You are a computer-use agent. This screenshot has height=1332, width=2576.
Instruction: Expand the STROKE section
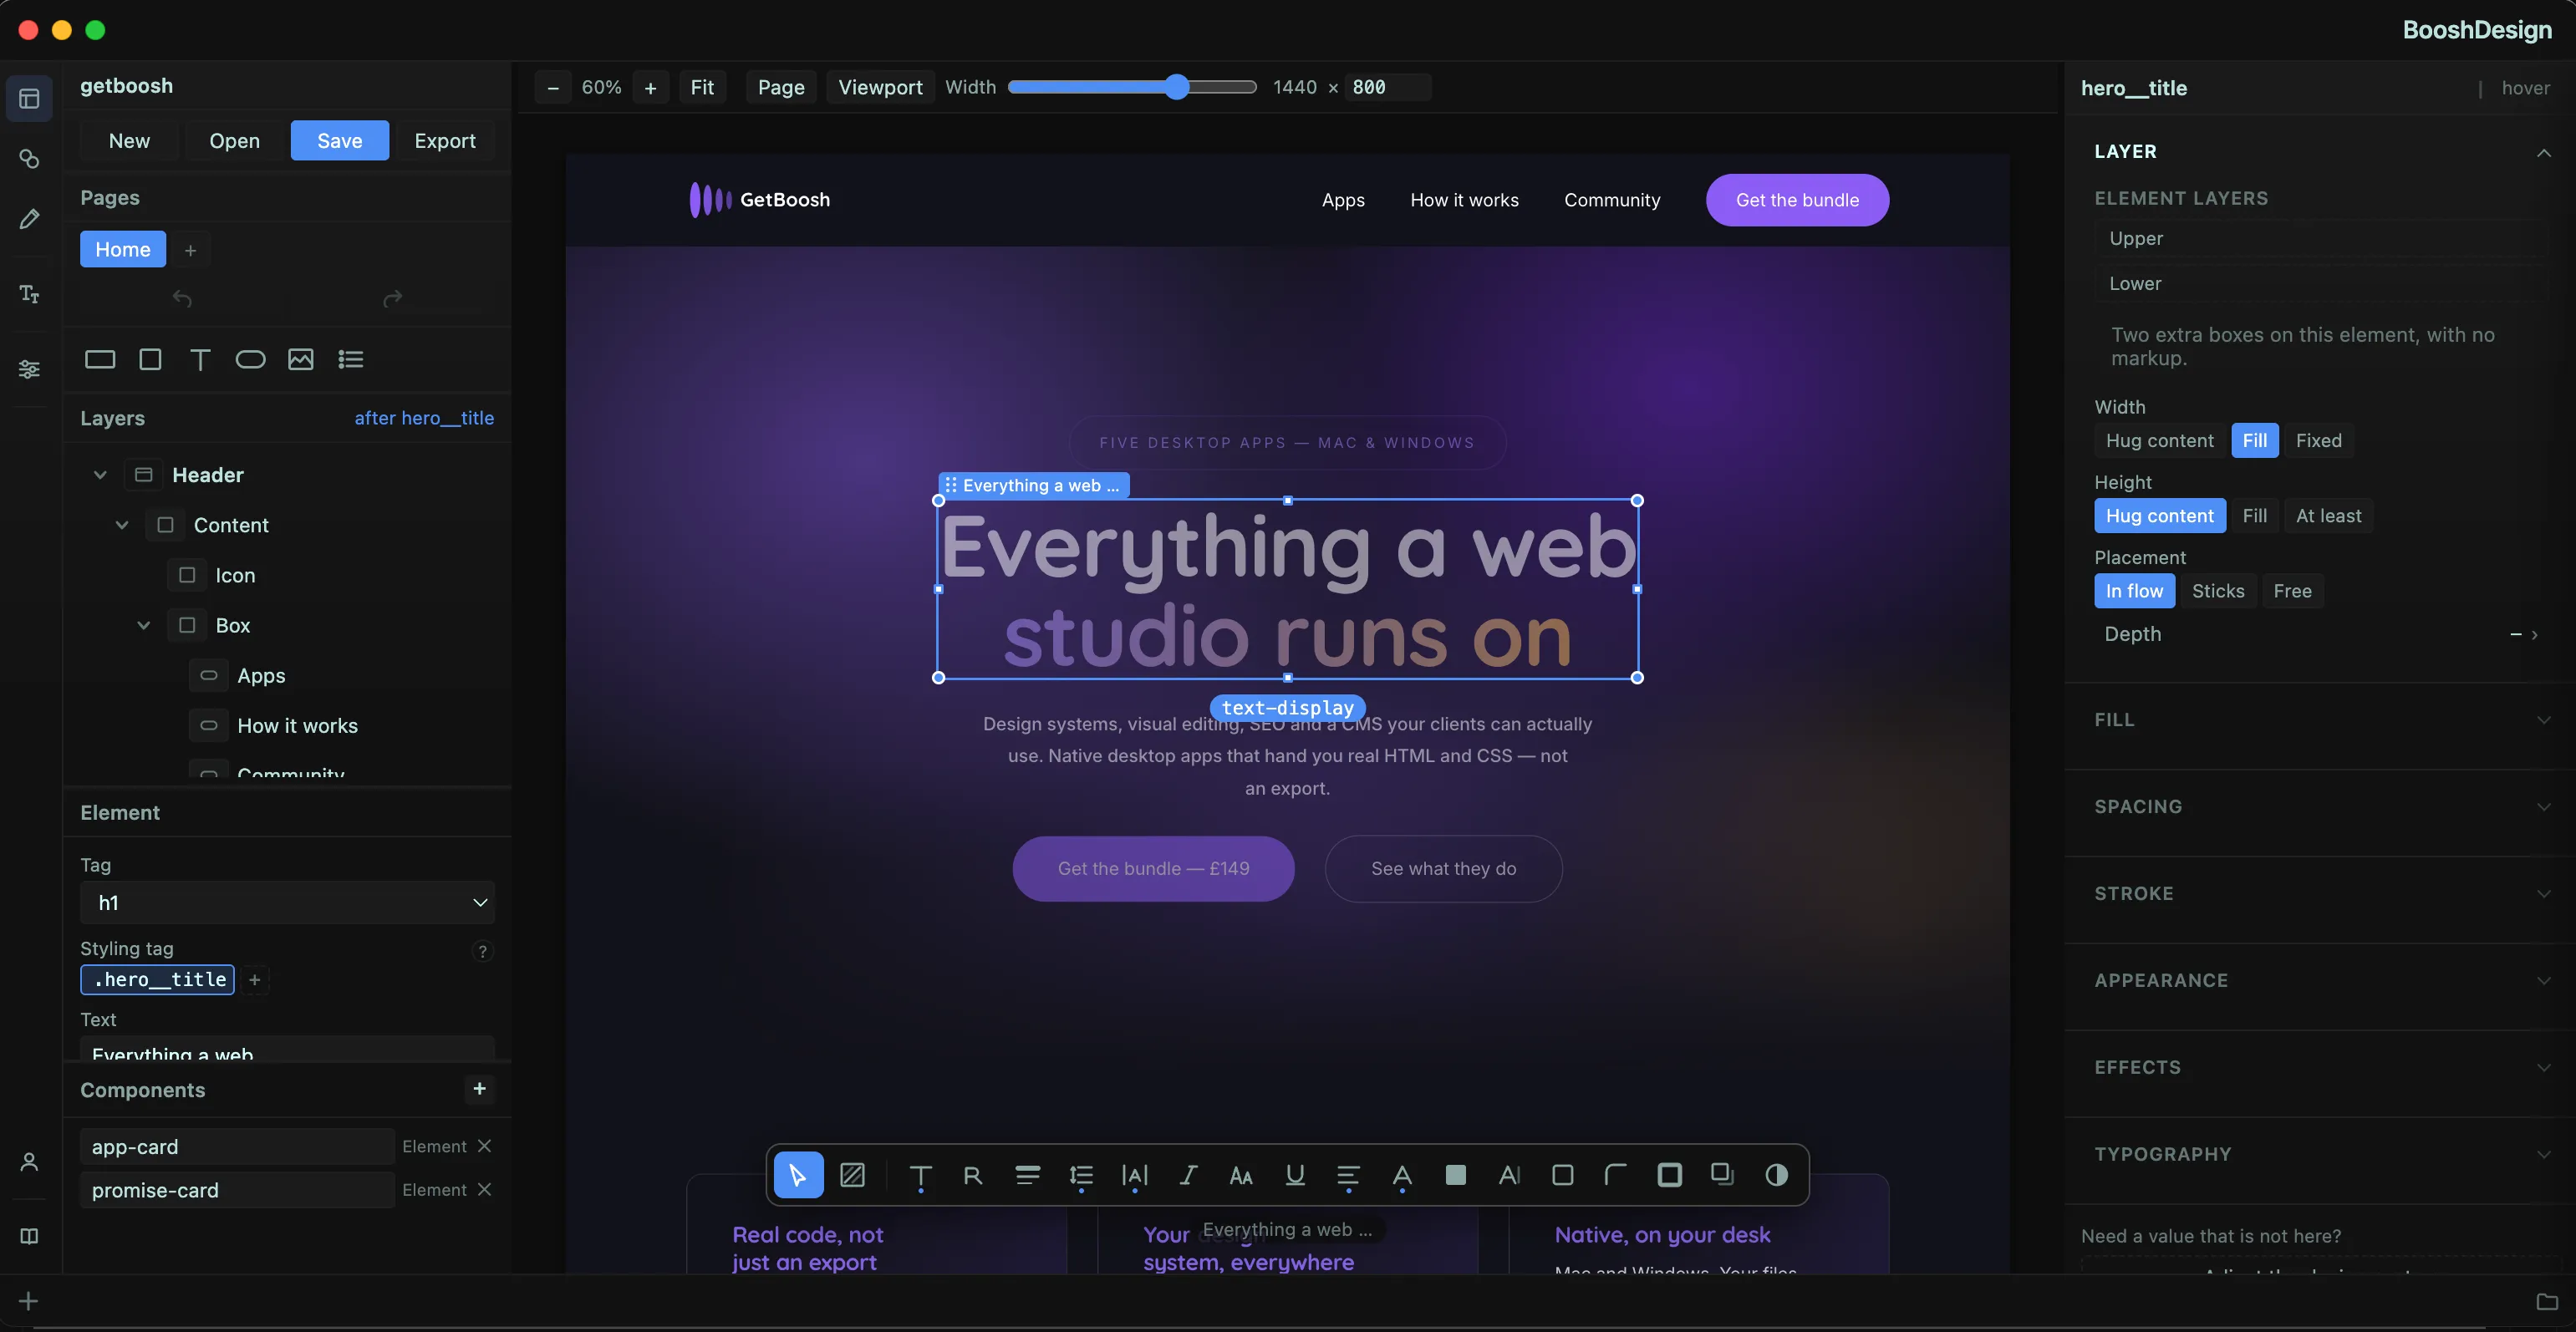[x=2544, y=894]
